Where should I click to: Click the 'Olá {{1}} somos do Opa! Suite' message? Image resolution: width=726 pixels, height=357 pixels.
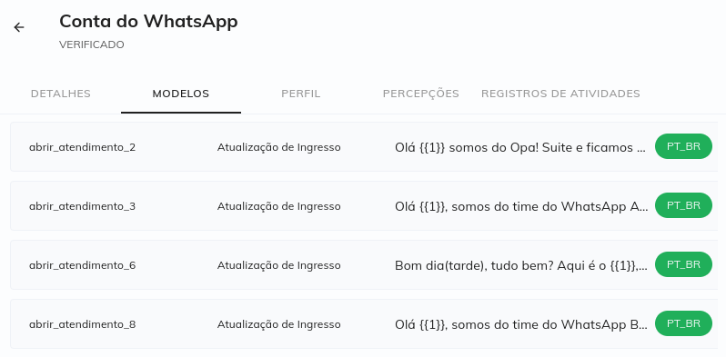[520, 147]
